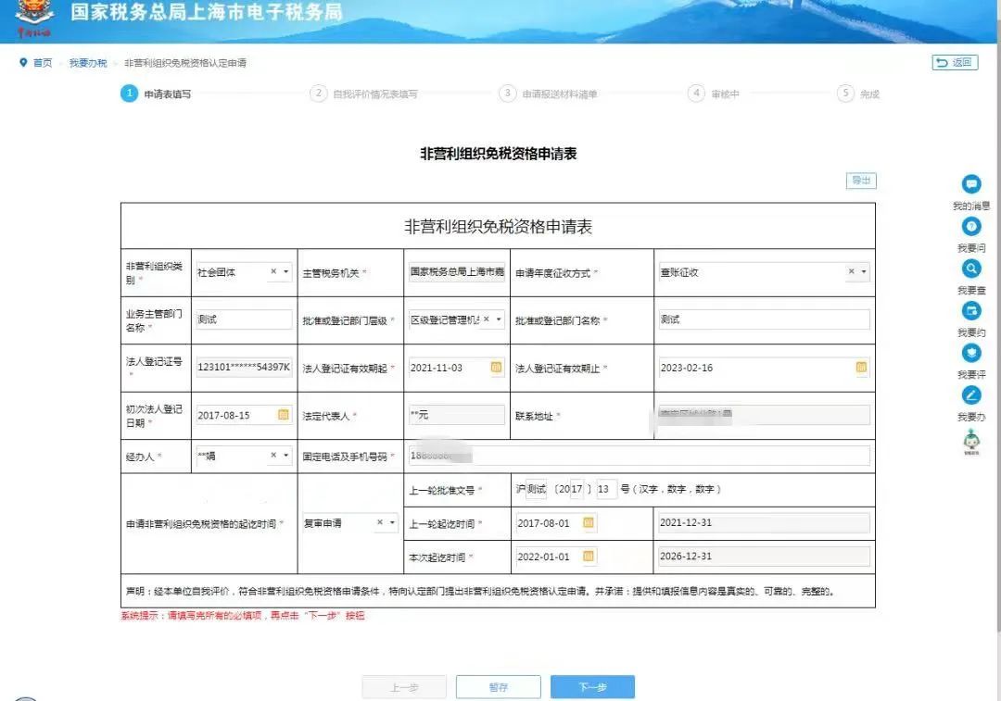This screenshot has height=701, width=1001.
Task: Click the tax bureau emblem logo
Action: (x=34, y=18)
